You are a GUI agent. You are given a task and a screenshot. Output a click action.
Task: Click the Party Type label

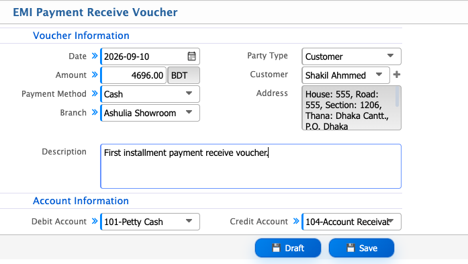267,56
